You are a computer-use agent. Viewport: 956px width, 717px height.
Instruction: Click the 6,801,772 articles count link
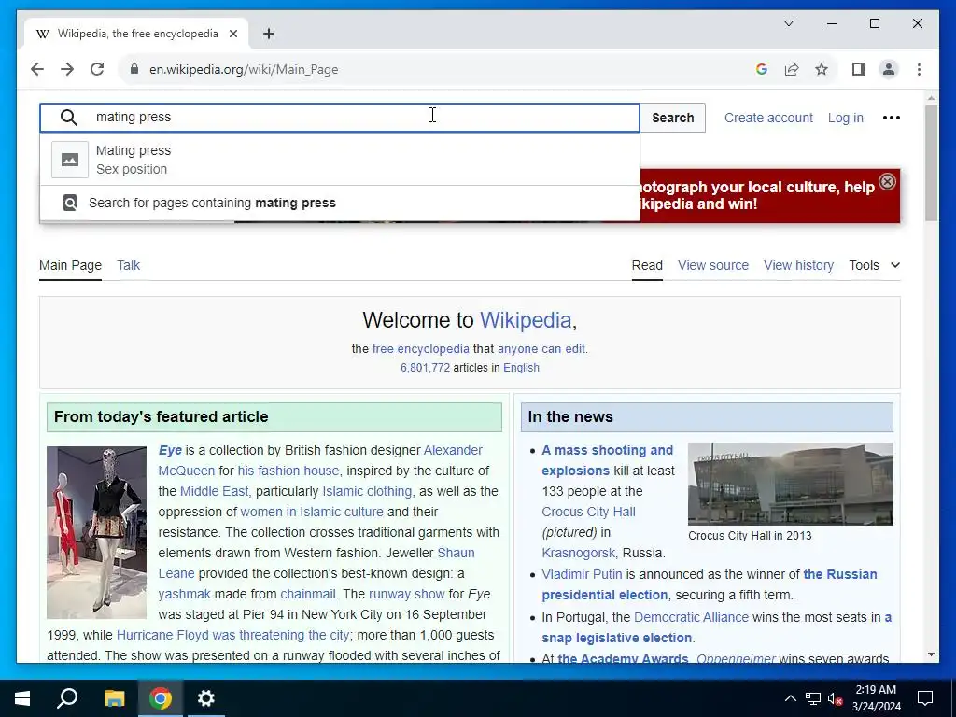point(425,368)
